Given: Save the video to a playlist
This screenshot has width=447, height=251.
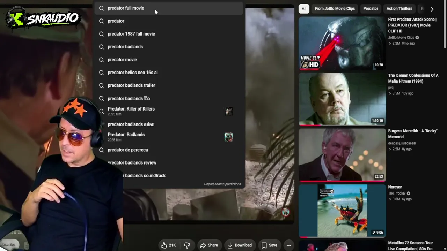Looking at the screenshot, I should [269, 245].
